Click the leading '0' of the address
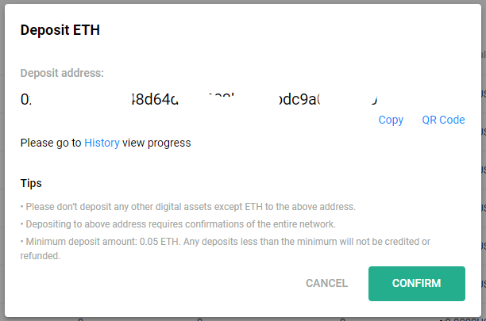The height and width of the screenshot is (321, 486). pos(25,100)
